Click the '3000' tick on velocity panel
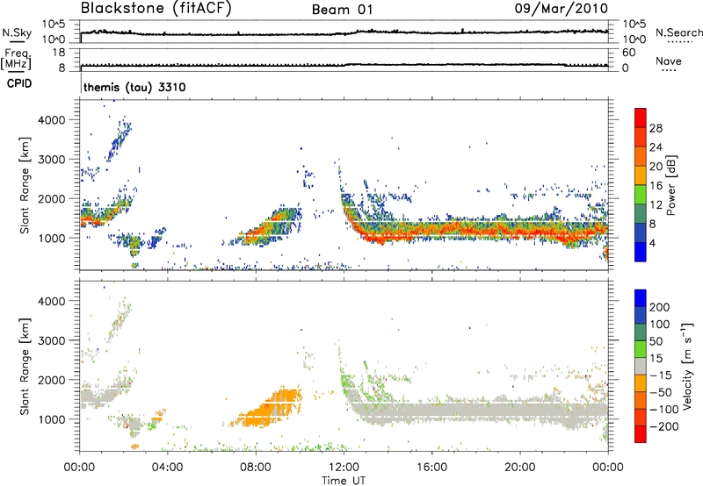The width and height of the screenshot is (703, 486). click(x=51, y=340)
